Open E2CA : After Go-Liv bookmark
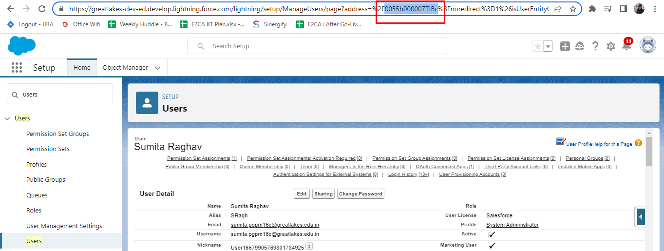Image resolution: width=664 pixels, height=251 pixels. coord(329,24)
